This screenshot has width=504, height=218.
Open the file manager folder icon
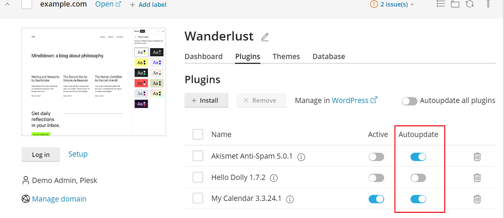(455, 4)
